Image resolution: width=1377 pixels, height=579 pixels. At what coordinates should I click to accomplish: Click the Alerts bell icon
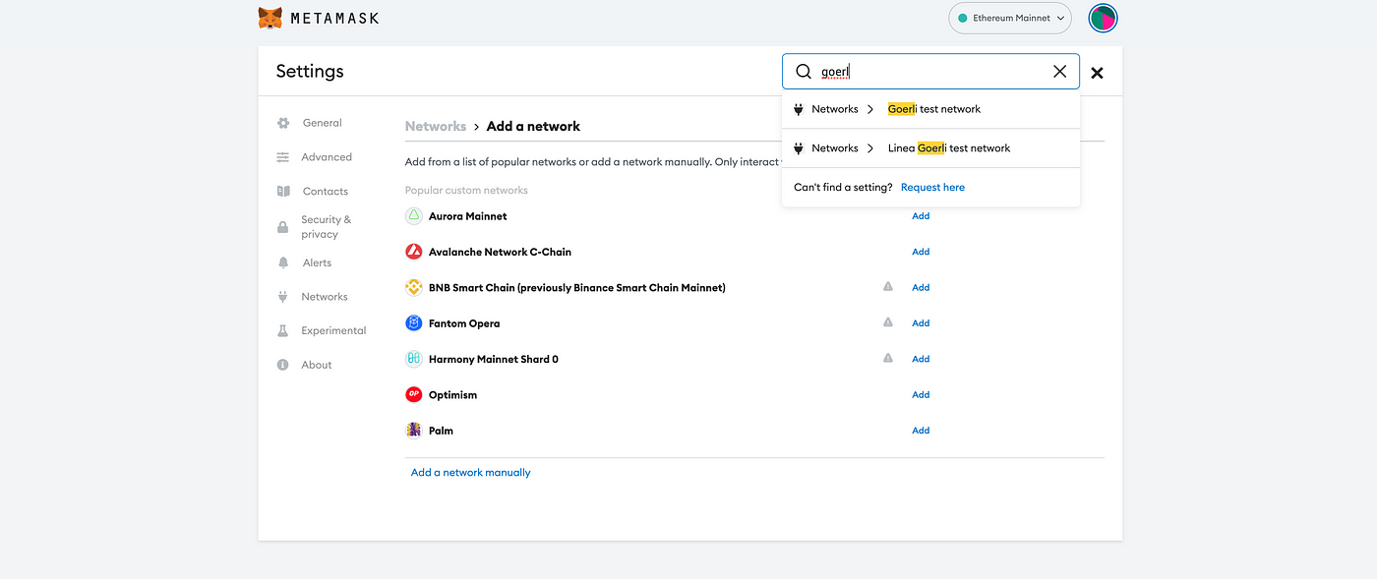click(x=283, y=262)
